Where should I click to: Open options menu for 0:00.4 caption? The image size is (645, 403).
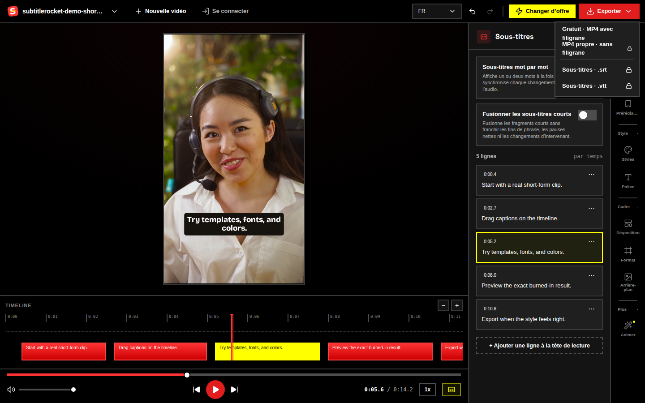pos(591,175)
